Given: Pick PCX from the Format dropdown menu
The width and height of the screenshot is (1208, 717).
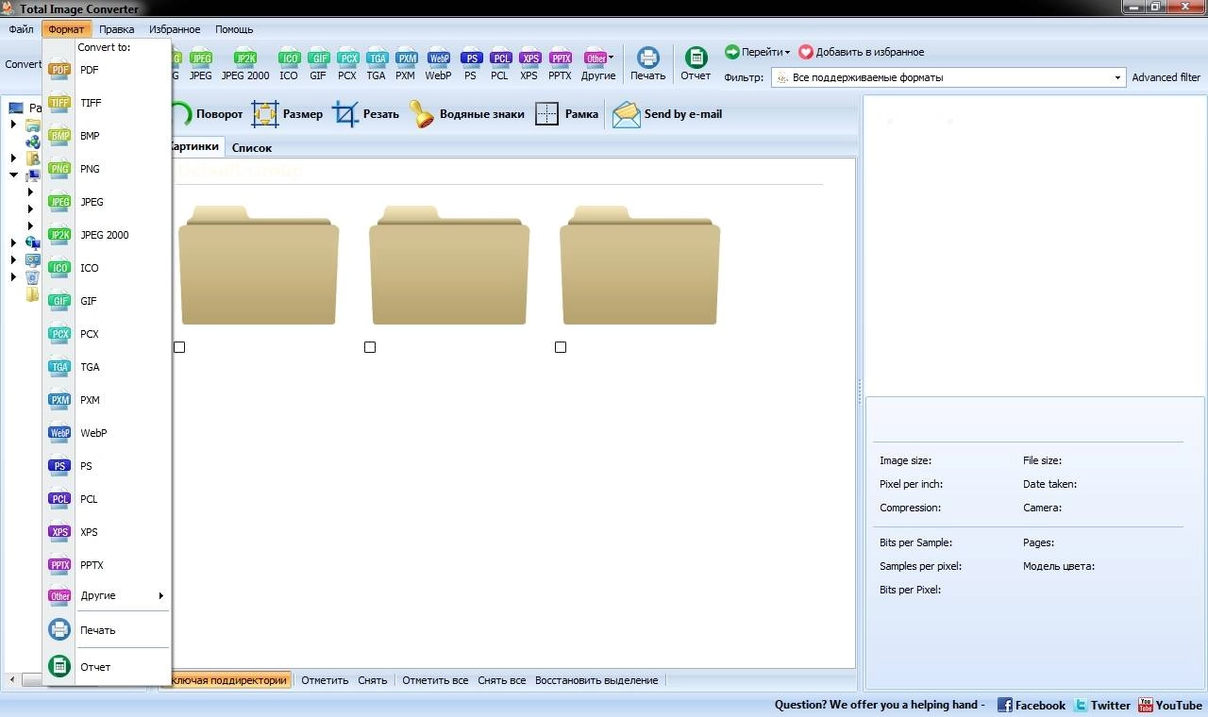Looking at the screenshot, I should [x=107, y=334].
